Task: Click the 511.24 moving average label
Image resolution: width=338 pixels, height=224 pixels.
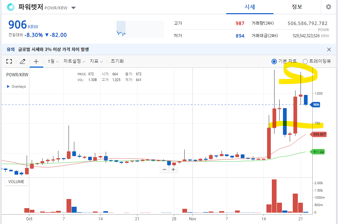Action: coord(317,152)
